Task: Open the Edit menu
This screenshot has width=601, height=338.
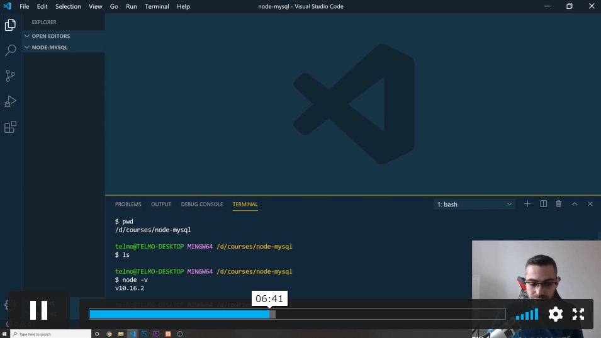Action: point(42,6)
